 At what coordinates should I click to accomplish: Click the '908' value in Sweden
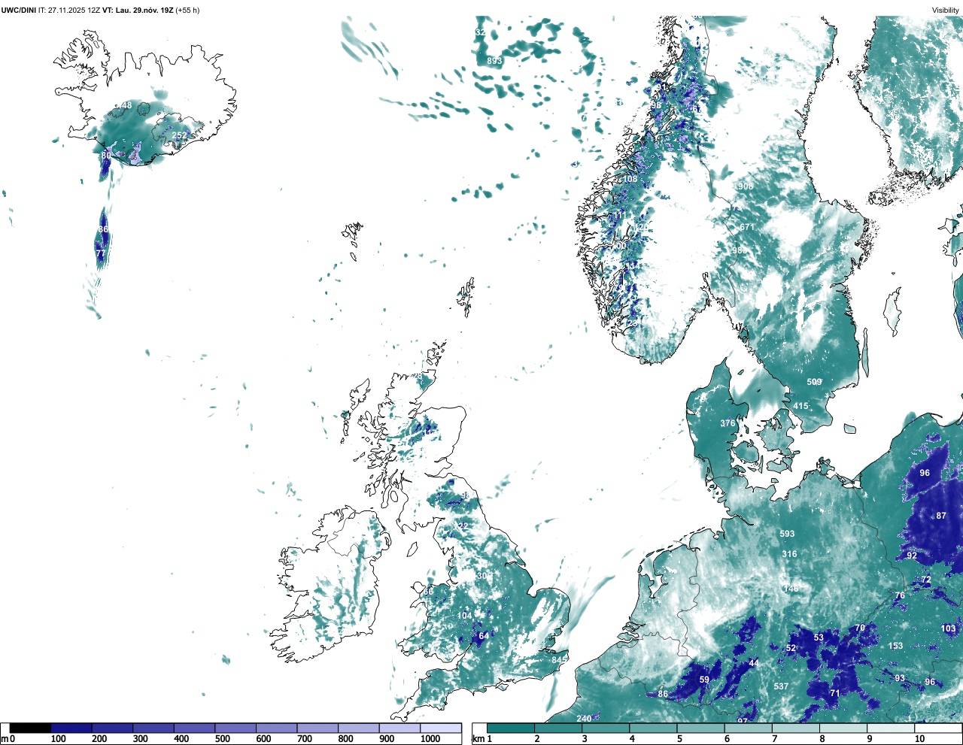coord(746,186)
